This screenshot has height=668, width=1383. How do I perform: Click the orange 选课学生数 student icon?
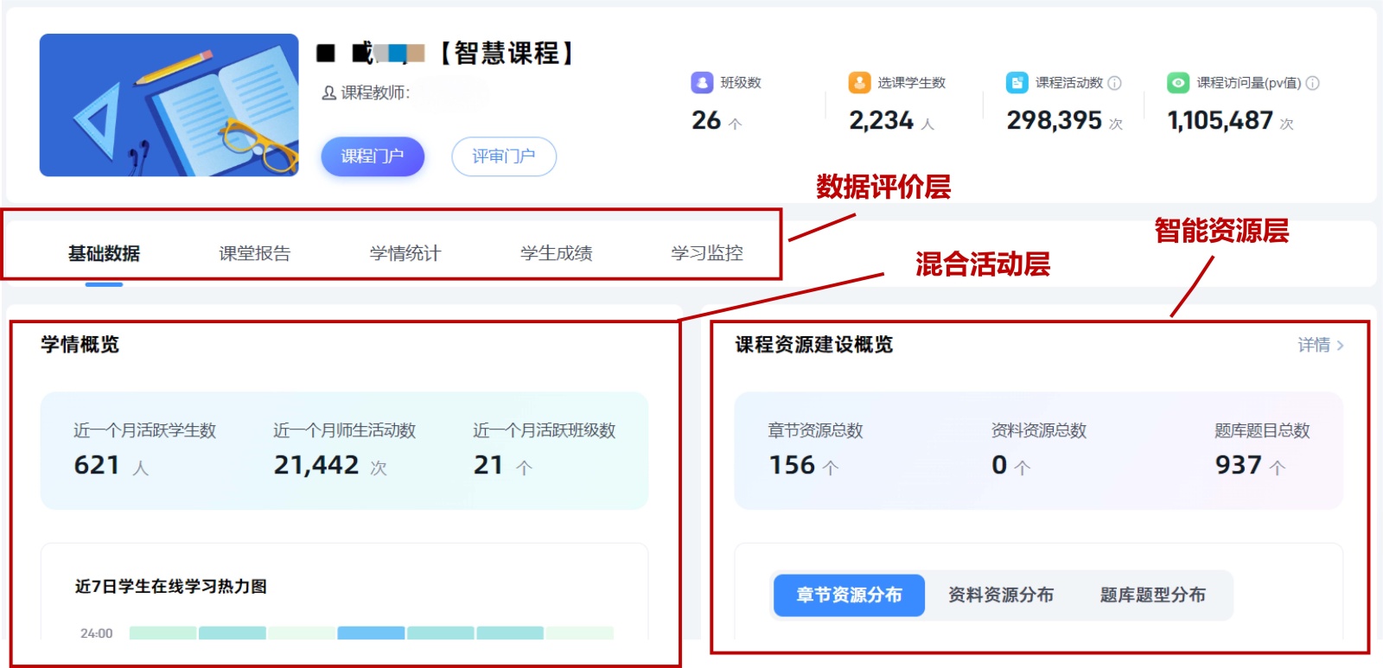[859, 83]
